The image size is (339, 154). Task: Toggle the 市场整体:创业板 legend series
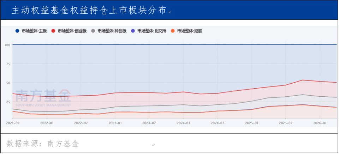pos(69,31)
